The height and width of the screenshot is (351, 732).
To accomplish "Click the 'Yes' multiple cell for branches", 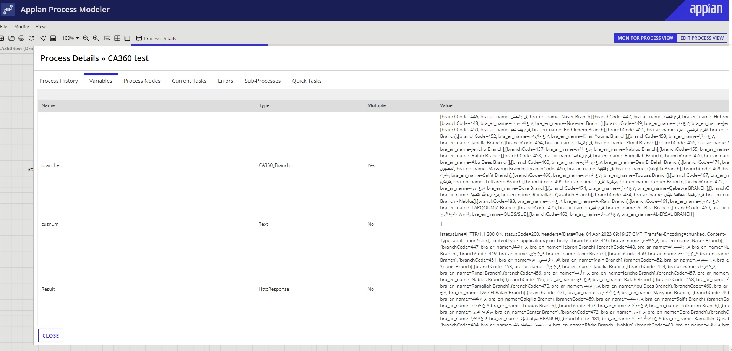I will click(x=399, y=165).
